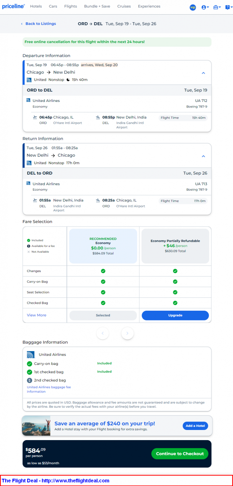
Task: Click the 2nd checked bag fee dollar icon
Action: point(30,380)
